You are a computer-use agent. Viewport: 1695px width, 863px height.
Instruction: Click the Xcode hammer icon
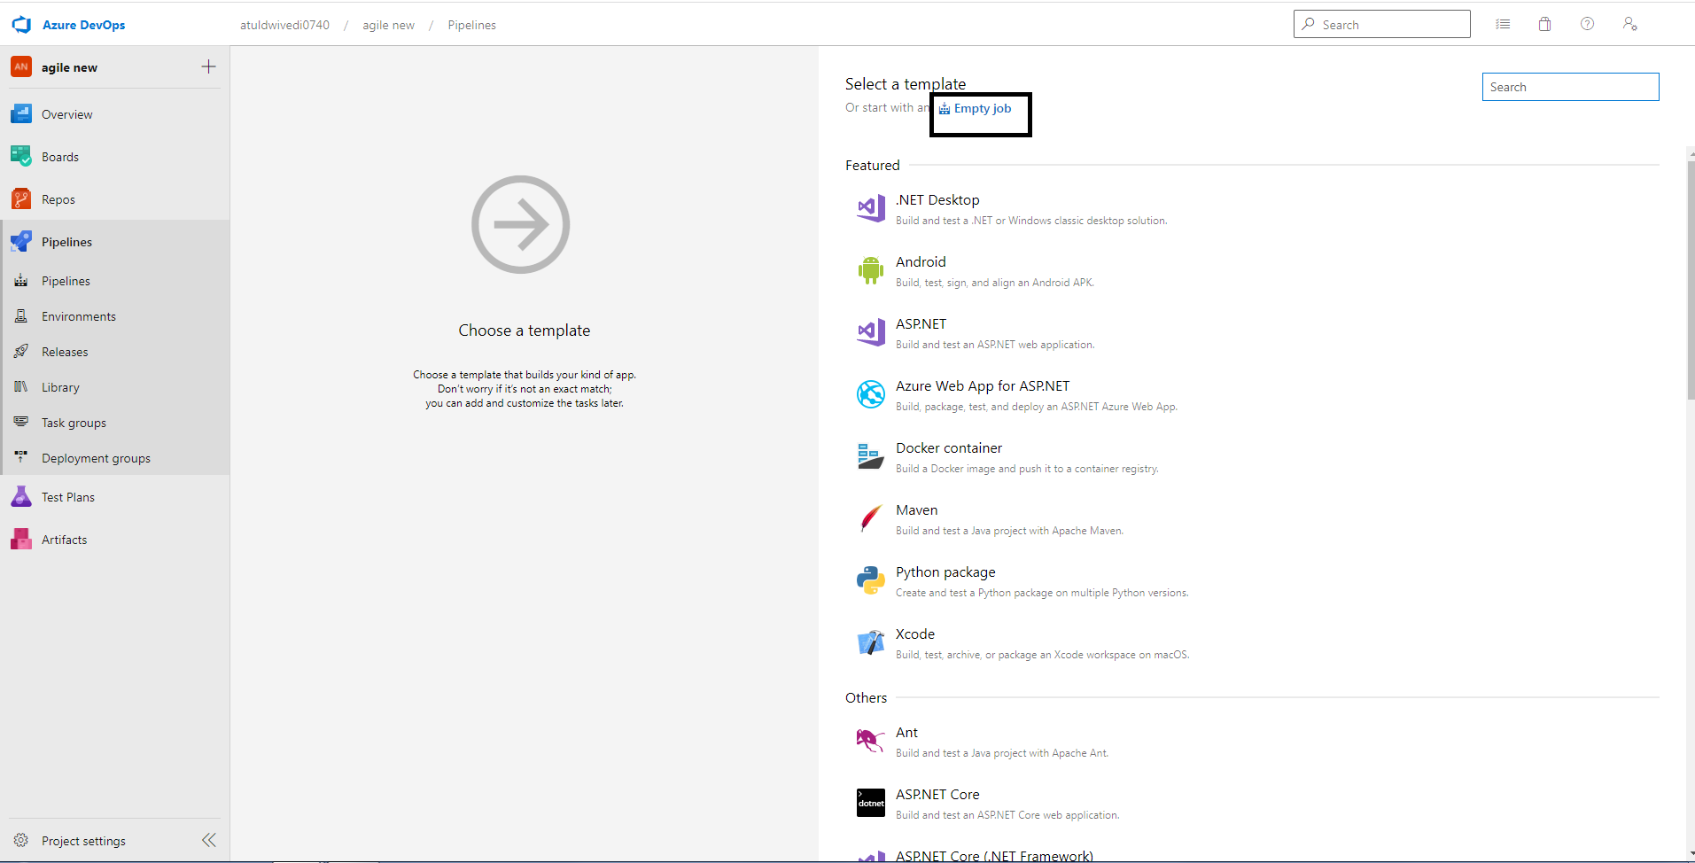tap(871, 642)
